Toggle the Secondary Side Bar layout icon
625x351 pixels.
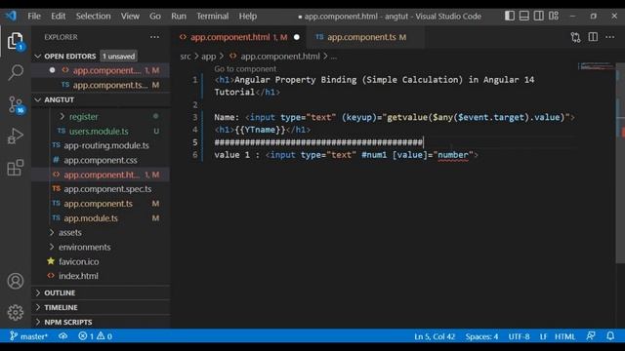coord(538,16)
